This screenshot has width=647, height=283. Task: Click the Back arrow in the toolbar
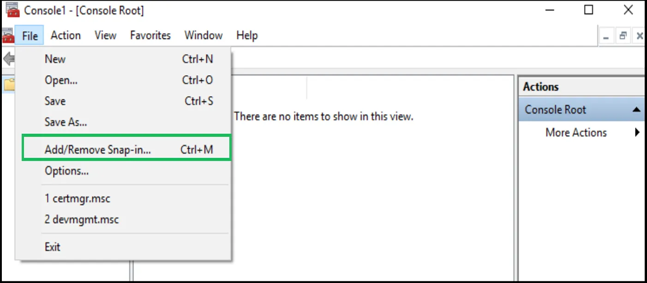(8, 59)
